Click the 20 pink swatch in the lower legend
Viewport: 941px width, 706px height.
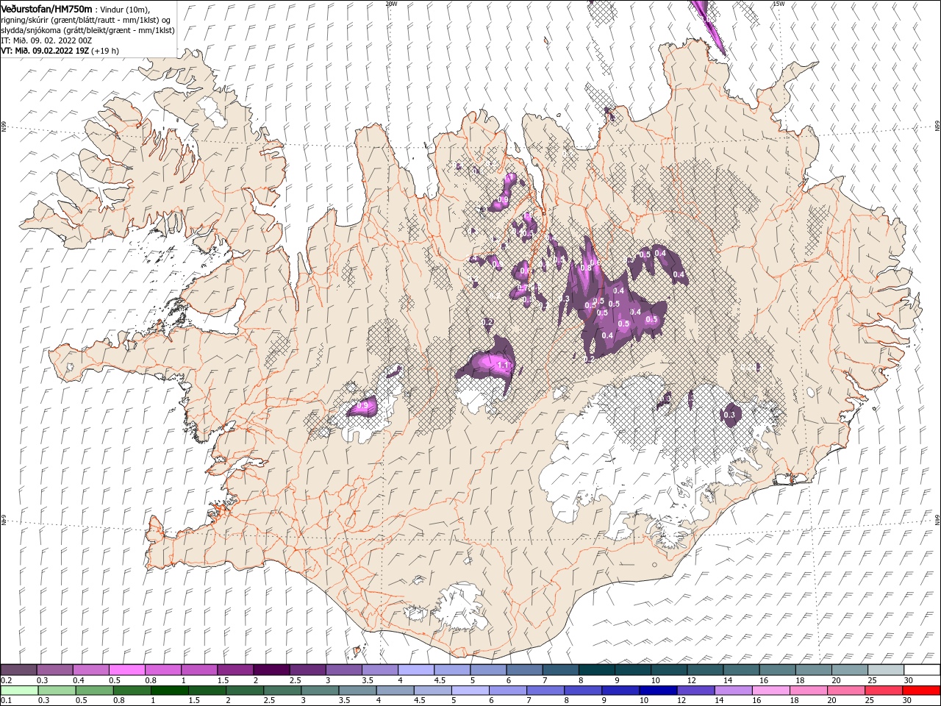point(846,691)
